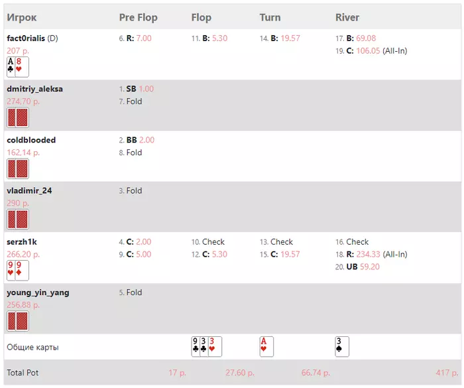Click young_yin_yang's face-down cards
Screen dimensions: 464x388
17,321
